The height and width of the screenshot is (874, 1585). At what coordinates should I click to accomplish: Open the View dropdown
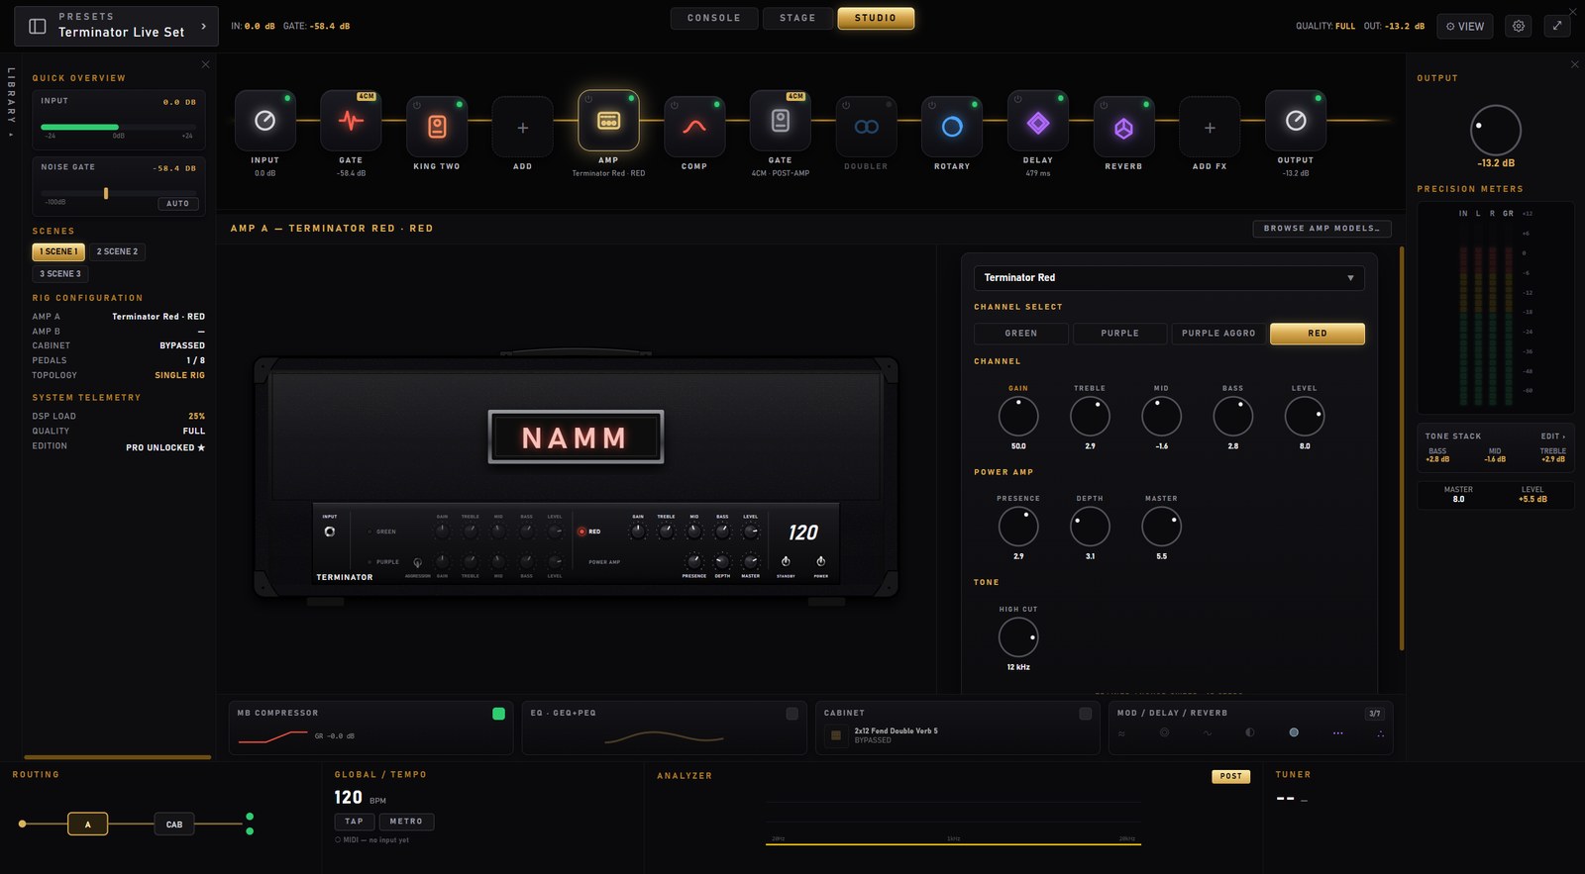pos(1465,26)
